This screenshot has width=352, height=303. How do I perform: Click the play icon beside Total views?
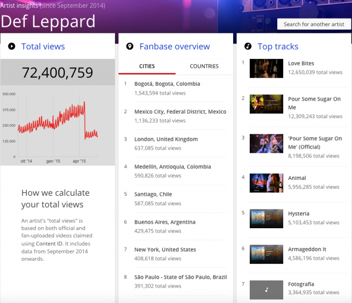[x=12, y=47]
